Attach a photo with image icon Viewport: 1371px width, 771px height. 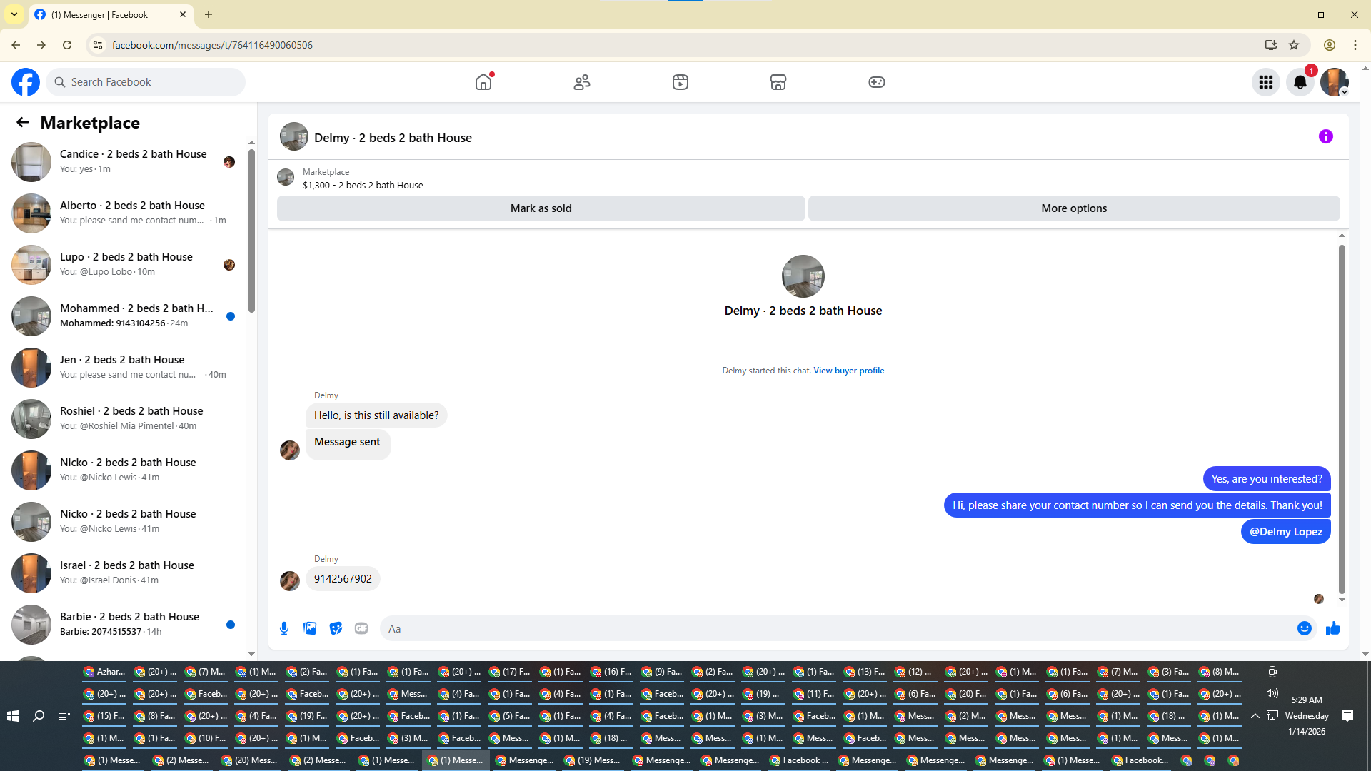coord(310,628)
